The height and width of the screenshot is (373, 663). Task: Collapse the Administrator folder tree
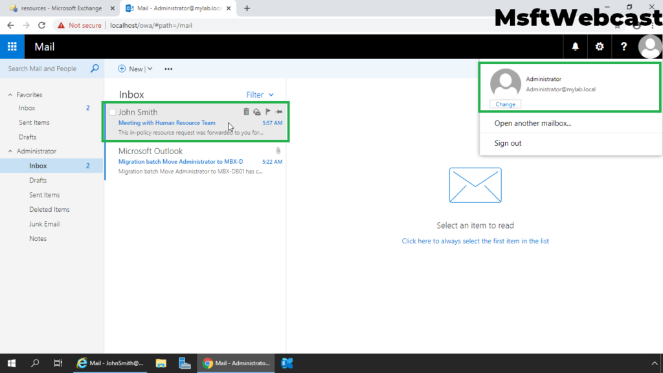[x=10, y=151]
